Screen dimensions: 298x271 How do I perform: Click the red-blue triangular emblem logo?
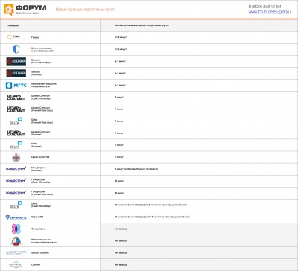[x=16, y=241]
